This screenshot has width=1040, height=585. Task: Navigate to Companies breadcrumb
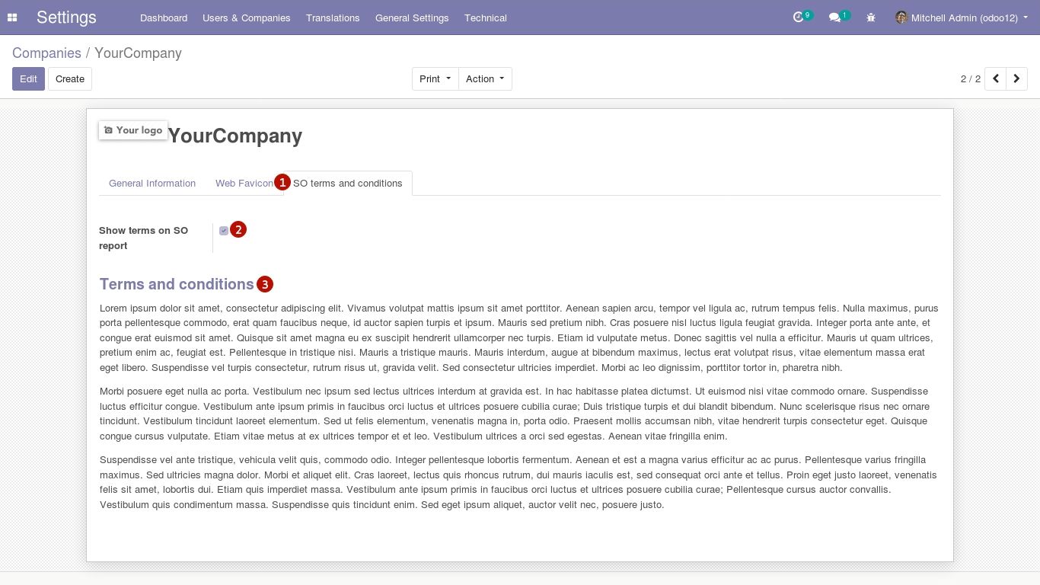point(46,53)
